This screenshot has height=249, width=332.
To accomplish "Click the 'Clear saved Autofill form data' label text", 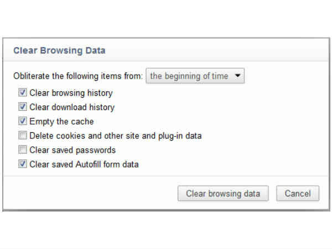I will point(84,164).
